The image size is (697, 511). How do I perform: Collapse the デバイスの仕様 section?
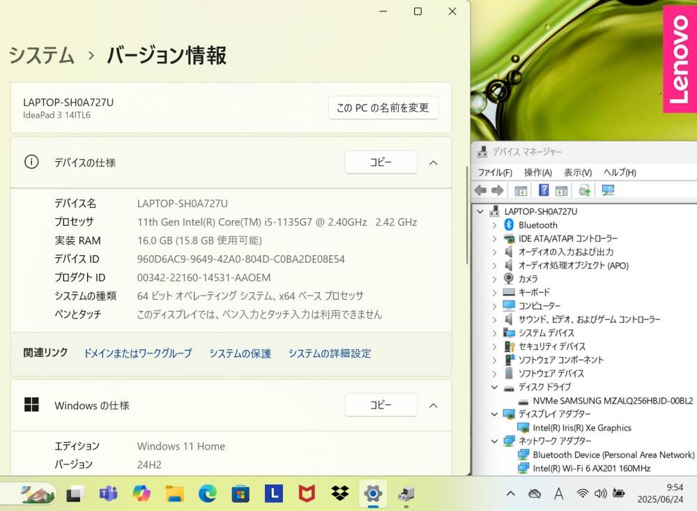pos(434,162)
